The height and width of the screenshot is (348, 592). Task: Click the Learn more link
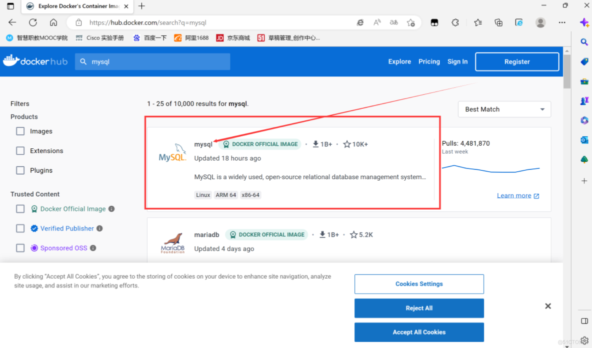click(x=514, y=195)
